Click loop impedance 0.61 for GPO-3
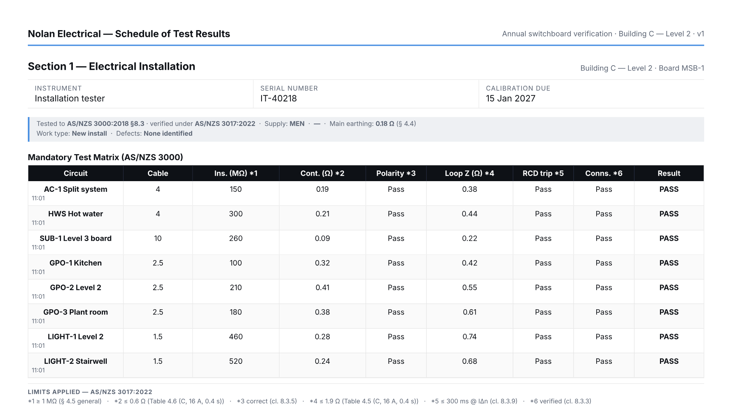Viewport: 732px width, 405px height. pyautogui.click(x=469, y=312)
